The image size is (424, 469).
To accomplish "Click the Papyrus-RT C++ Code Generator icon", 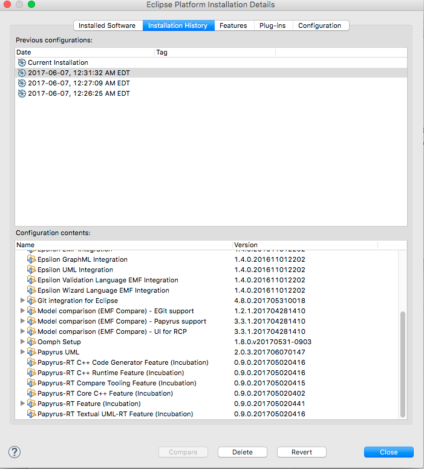I will pyautogui.click(x=31, y=362).
